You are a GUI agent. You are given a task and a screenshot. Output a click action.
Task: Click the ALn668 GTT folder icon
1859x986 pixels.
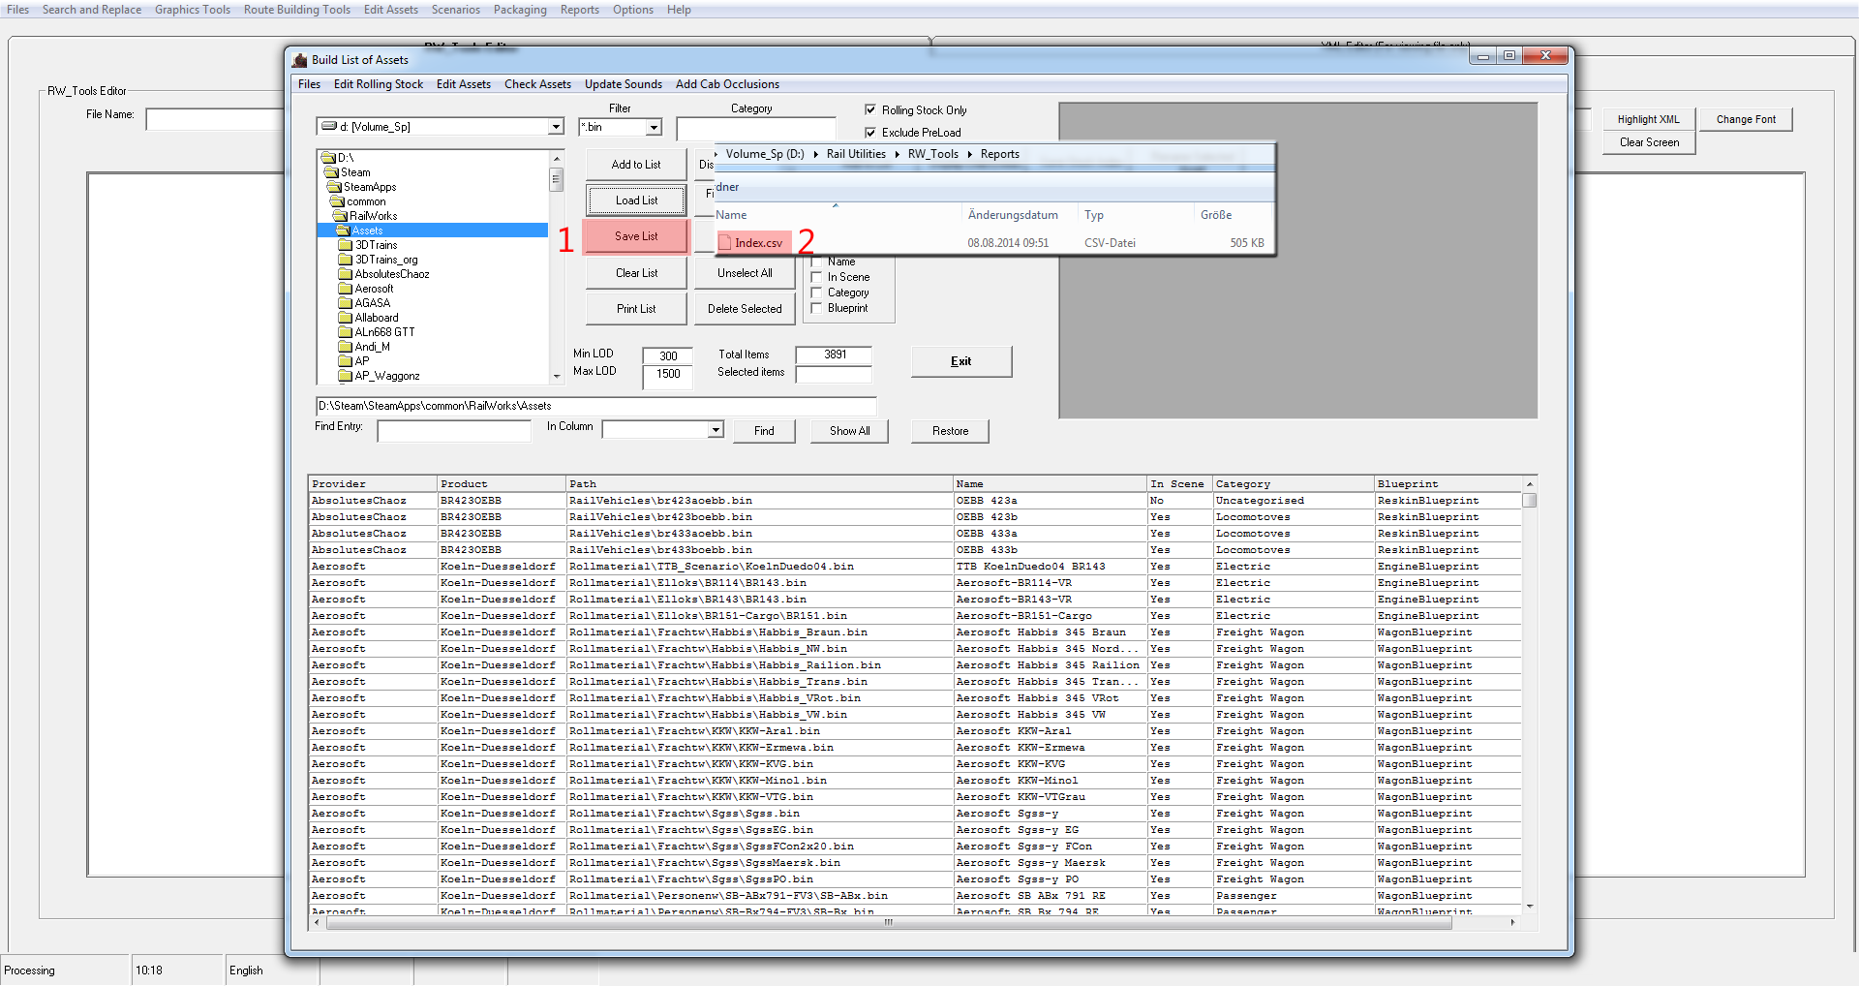(346, 332)
